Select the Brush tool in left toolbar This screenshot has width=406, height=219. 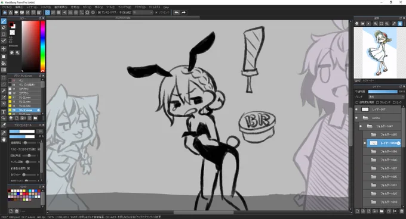(x=4, y=21)
